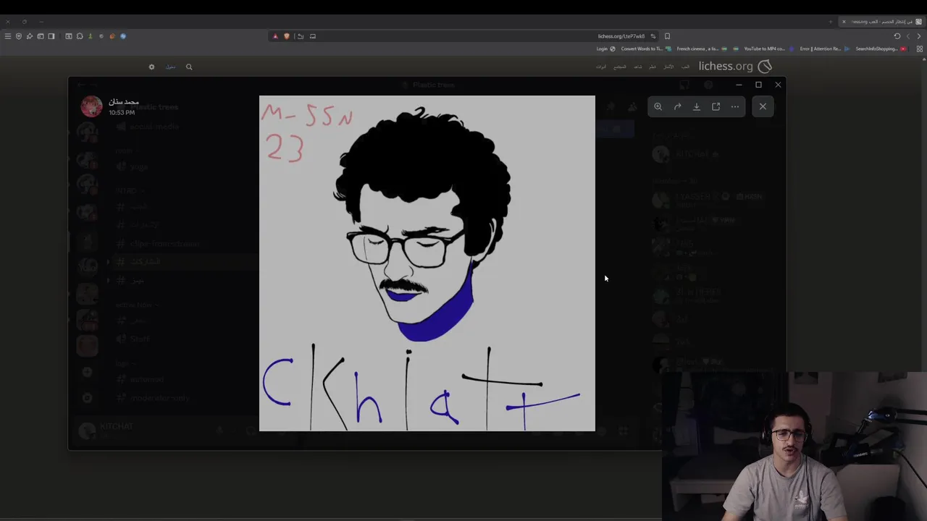Viewport: 927px width, 521px height.
Task: Close the image viewer overlay
Action: pos(763,106)
